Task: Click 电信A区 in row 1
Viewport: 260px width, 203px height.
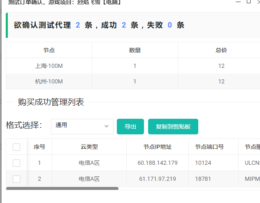Action: coord(89,163)
